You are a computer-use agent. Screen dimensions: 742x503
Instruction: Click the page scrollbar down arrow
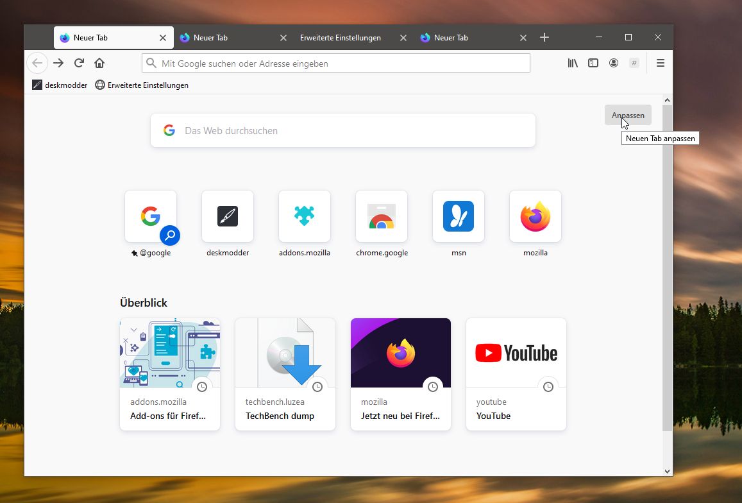pyautogui.click(x=667, y=472)
